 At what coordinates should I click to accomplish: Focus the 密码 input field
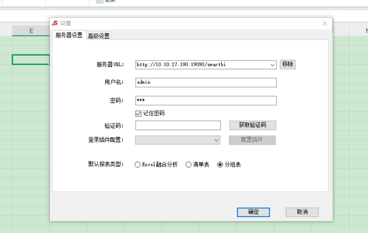click(x=206, y=100)
